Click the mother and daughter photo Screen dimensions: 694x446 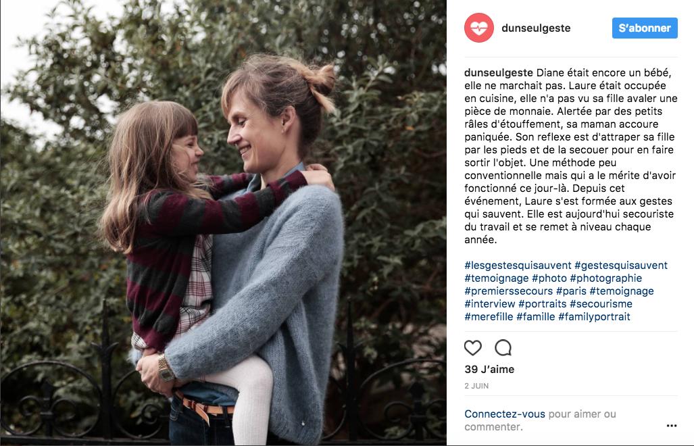(x=223, y=223)
